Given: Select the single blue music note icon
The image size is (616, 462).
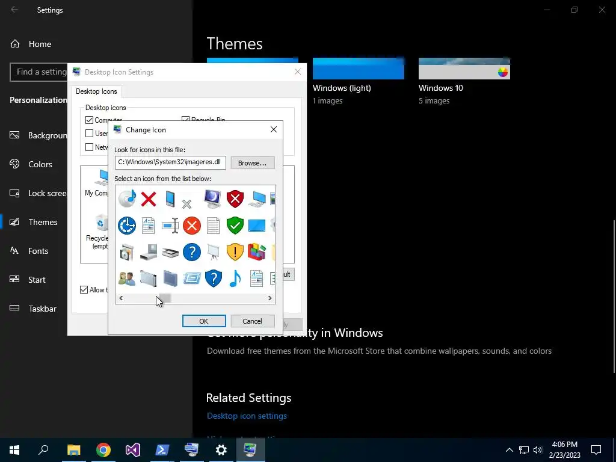Looking at the screenshot, I should [x=235, y=279].
